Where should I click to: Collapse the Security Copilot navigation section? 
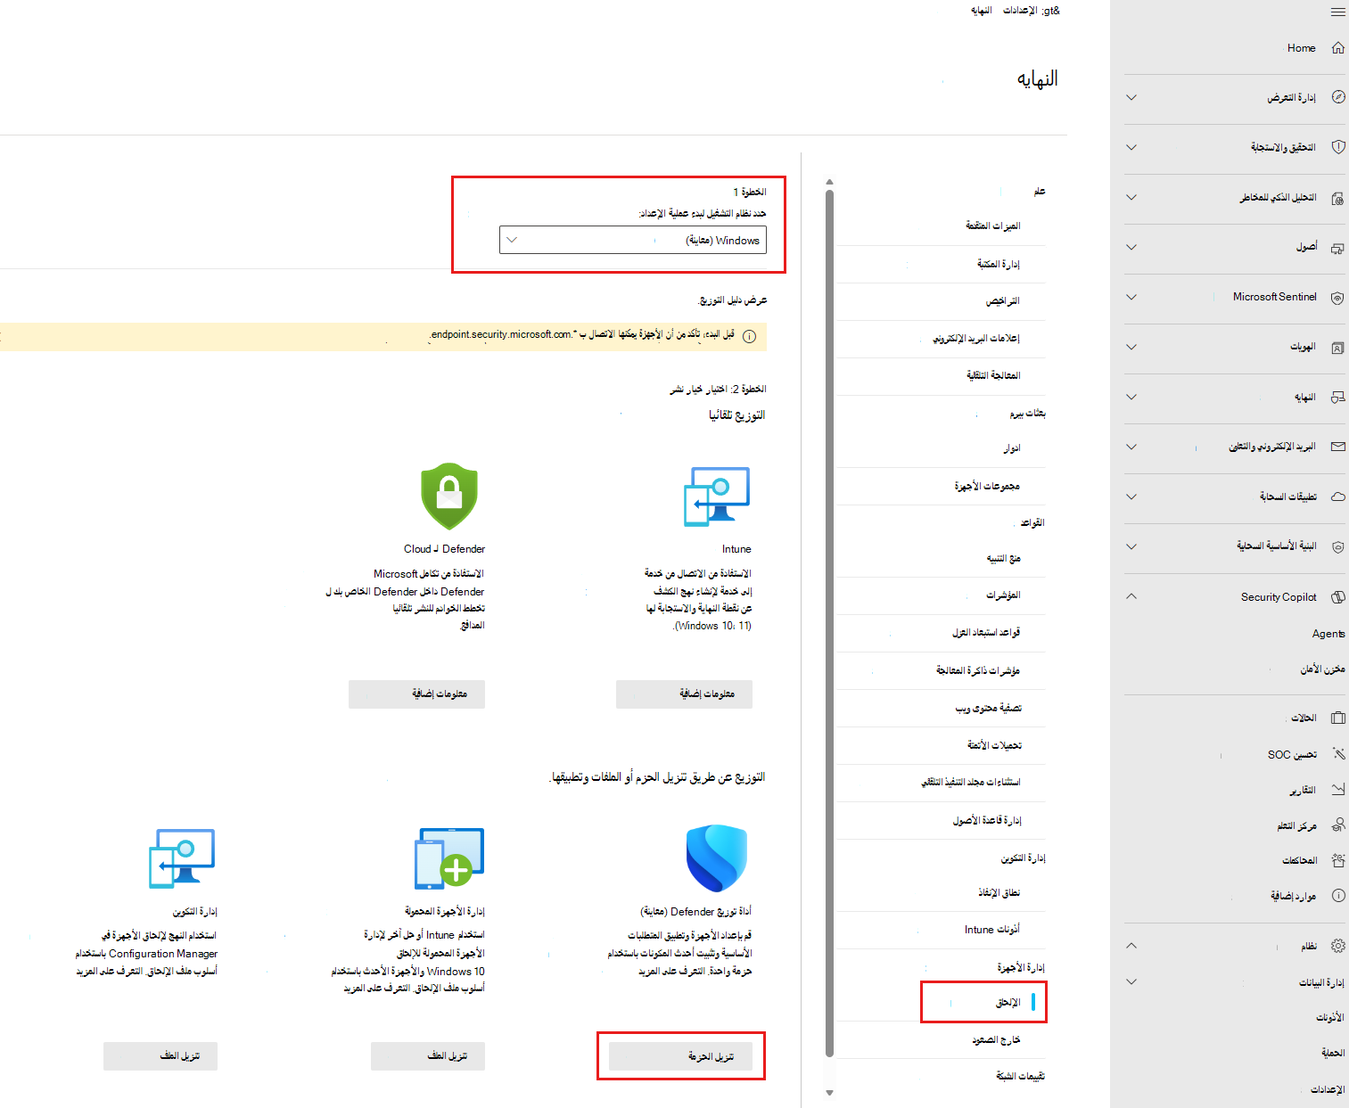click(1131, 596)
